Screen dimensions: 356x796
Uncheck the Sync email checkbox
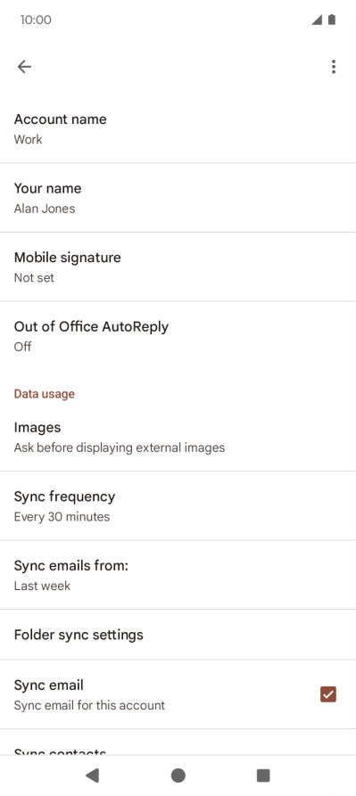click(328, 694)
